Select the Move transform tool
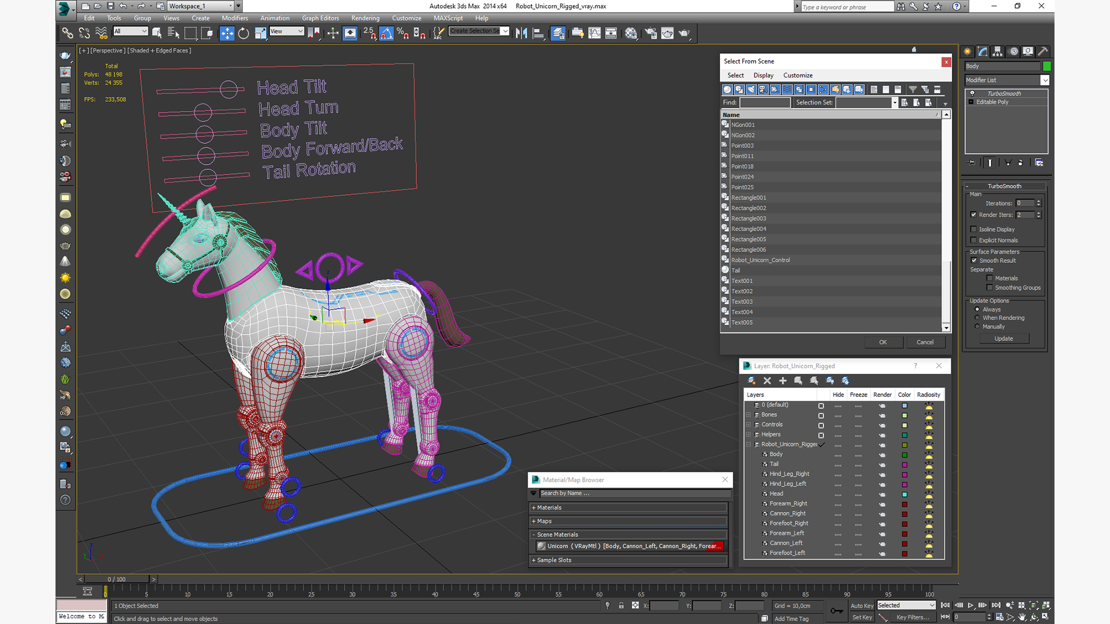 [227, 34]
